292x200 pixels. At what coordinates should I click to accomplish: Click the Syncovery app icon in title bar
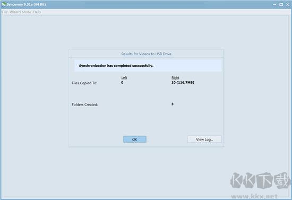coord(4,4)
